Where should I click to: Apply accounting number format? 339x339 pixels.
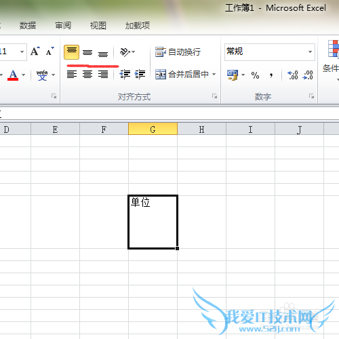click(x=233, y=75)
